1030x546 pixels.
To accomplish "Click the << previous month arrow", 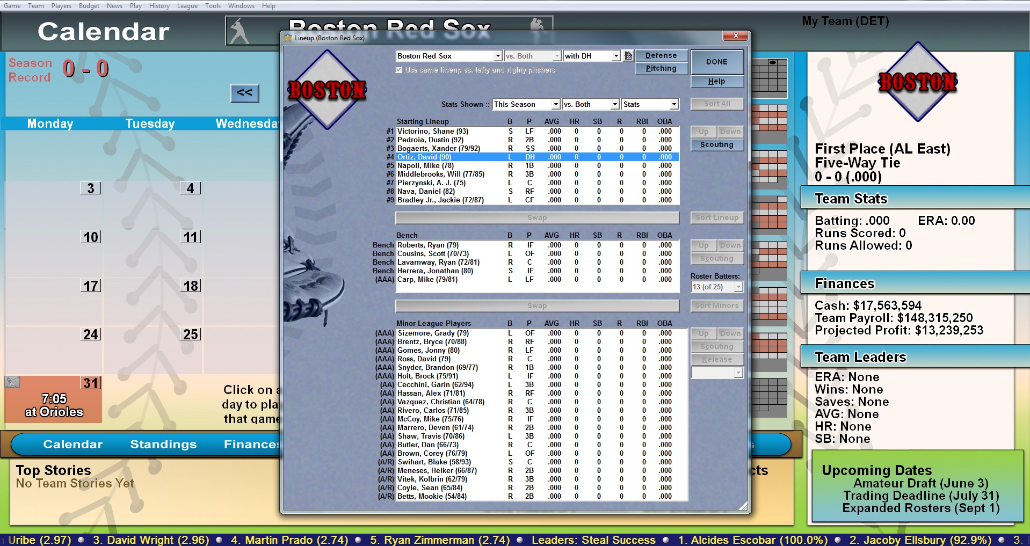I will (244, 93).
